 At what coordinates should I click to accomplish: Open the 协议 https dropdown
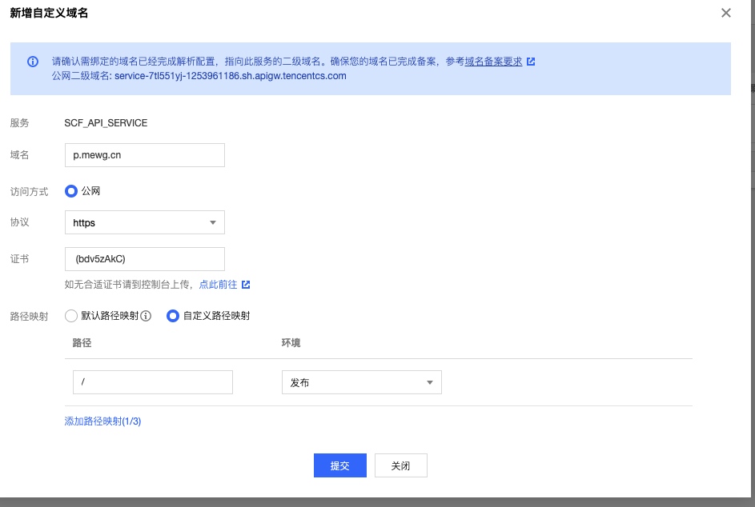coord(144,222)
